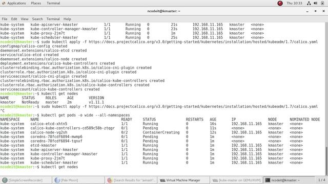The height and width of the screenshot is (184, 328).
Task: Switch to kube-master on QEMU/KVM taskbar item
Action: 236,180
